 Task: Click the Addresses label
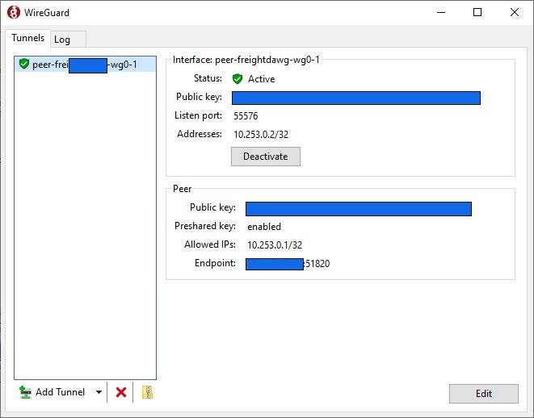200,134
